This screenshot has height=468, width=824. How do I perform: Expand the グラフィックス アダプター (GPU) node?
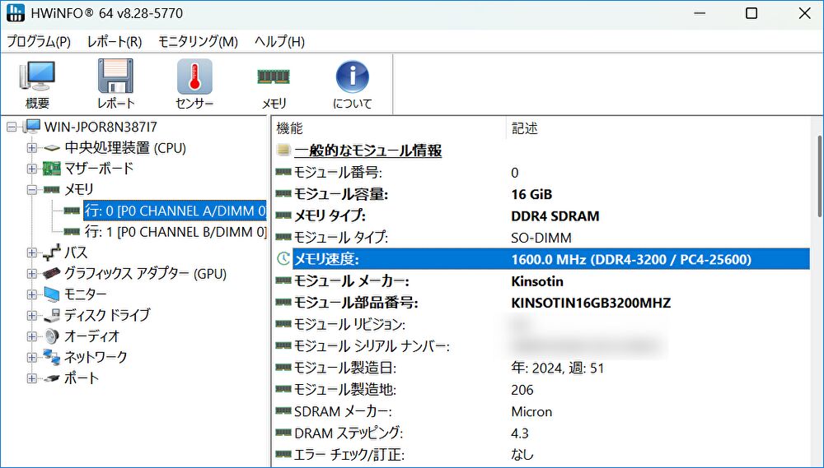tap(32, 274)
